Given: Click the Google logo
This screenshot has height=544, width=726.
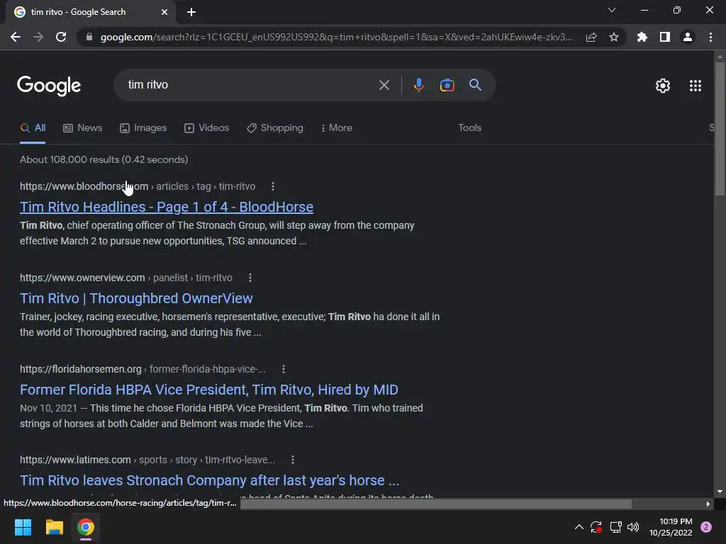Looking at the screenshot, I should [49, 86].
